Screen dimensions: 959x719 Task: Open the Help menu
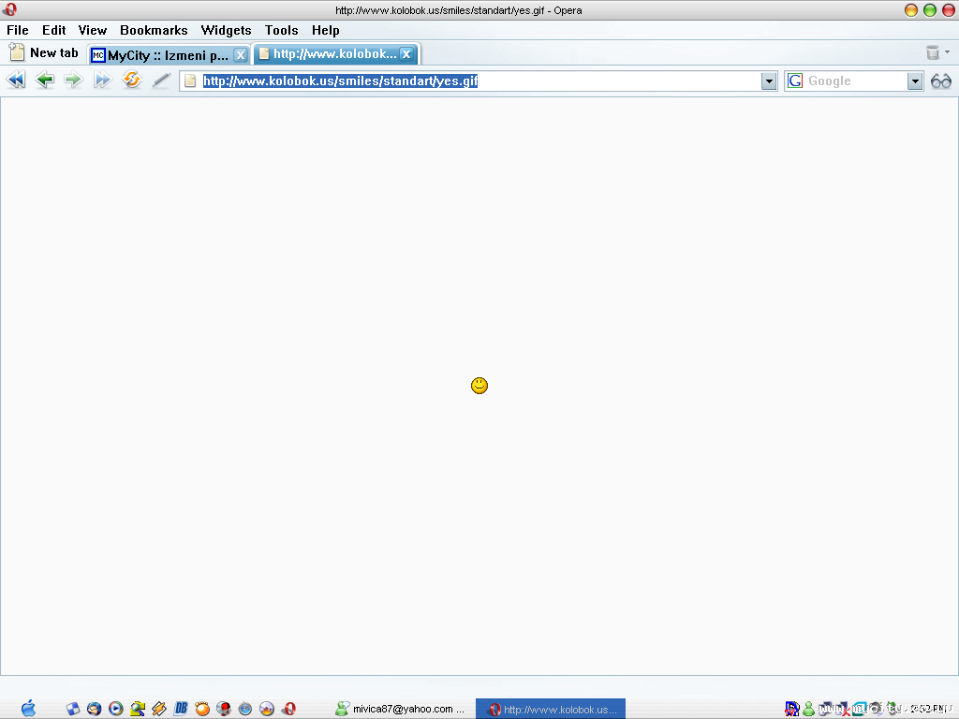pyautogui.click(x=325, y=30)
